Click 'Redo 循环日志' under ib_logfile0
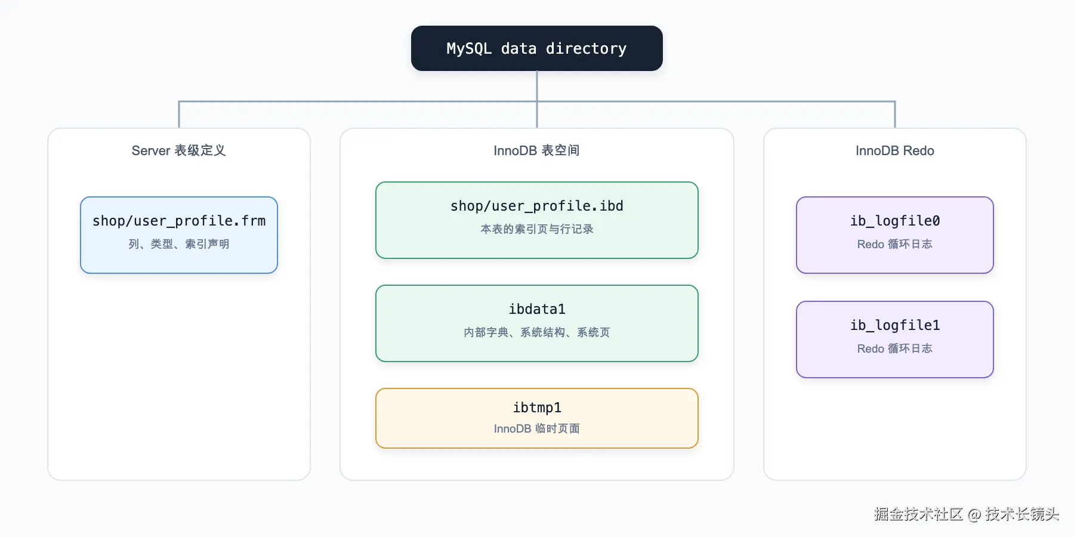The width and height of the screenshot is (1074, 537). [895, 244]
